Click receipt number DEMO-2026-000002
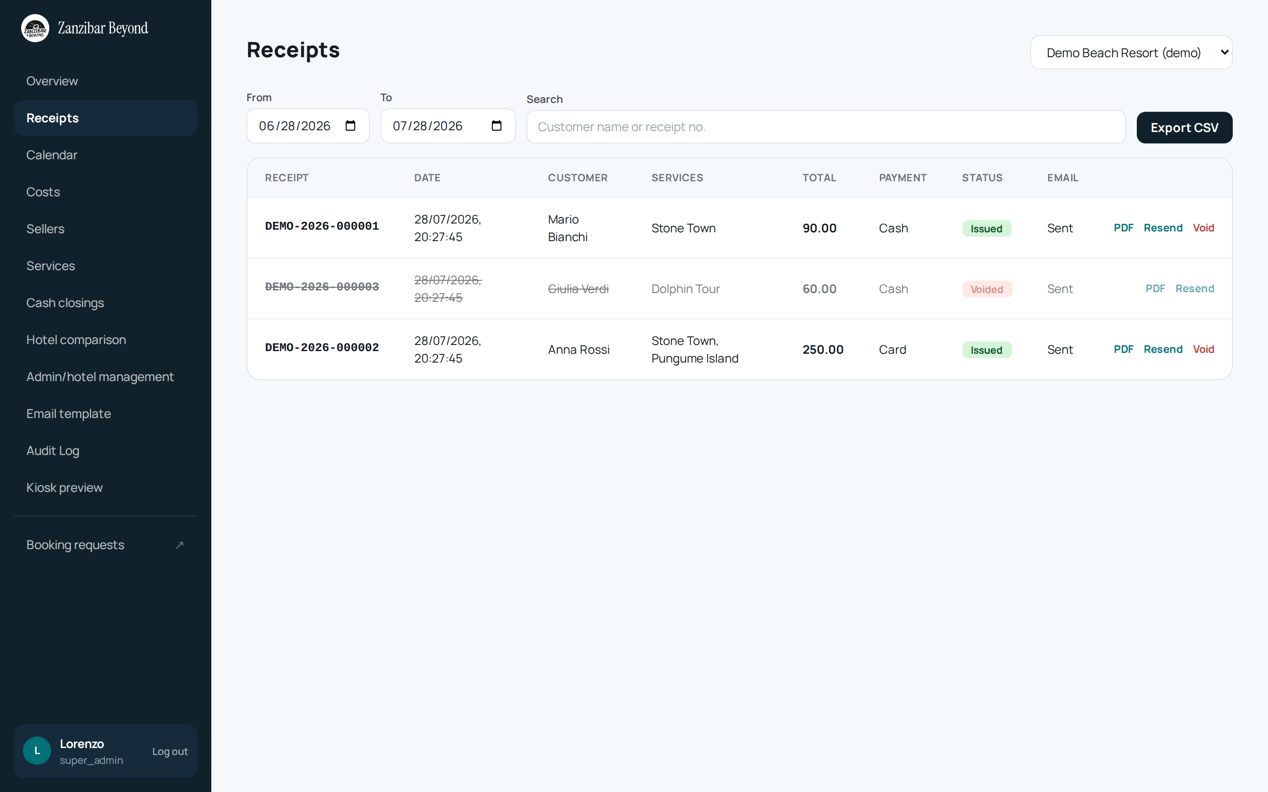The height and width of the screenshot is (792, 1268). click(322, 348)
